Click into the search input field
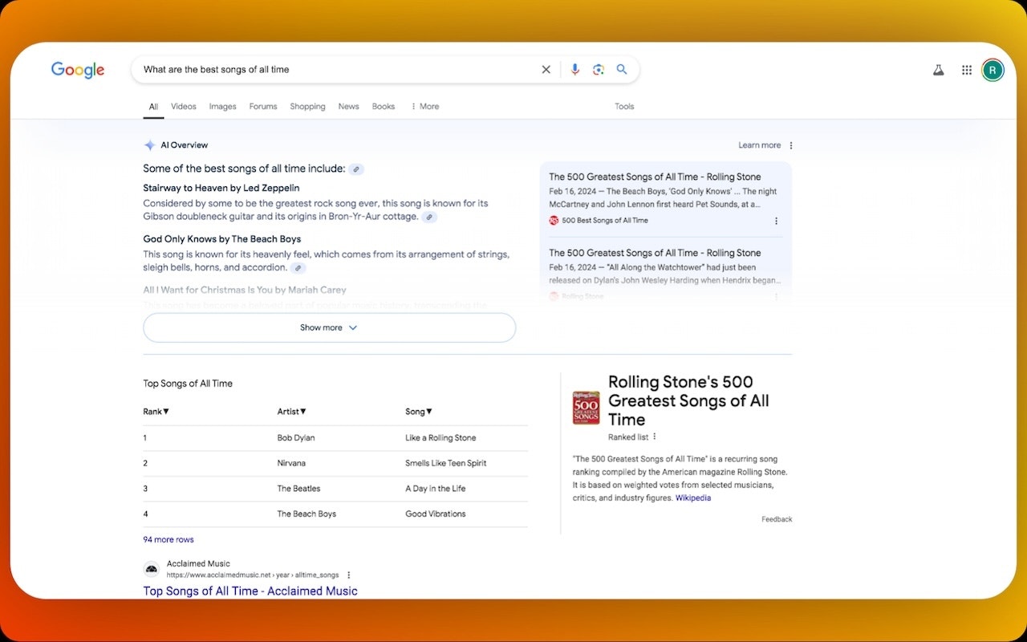Viewport: 1027px width, 642px height. 337,70
